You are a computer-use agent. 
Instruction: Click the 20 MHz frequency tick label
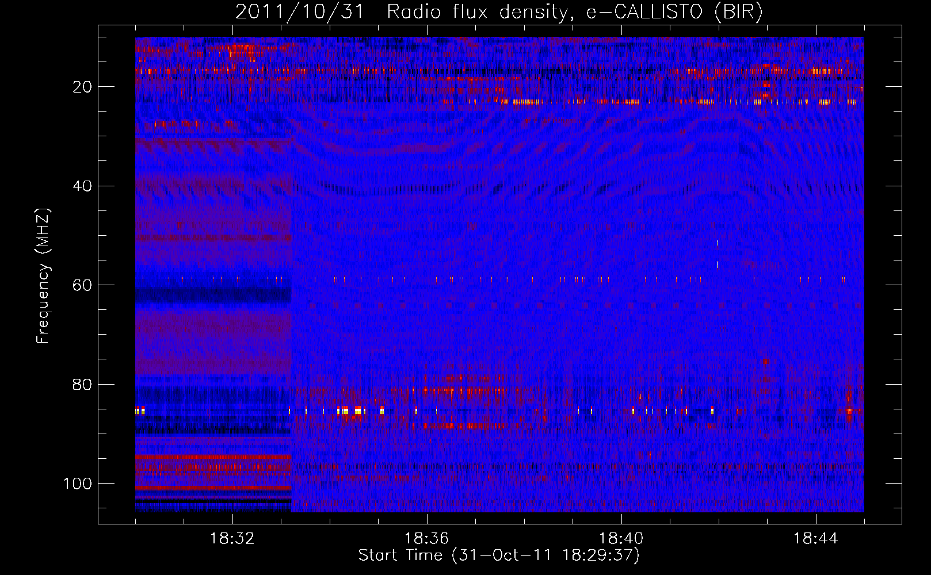[83, 87]
